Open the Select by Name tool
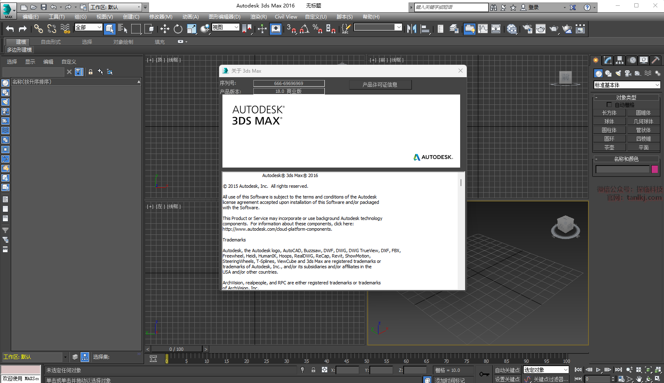The image size is (664, 383). pos(123,29)
